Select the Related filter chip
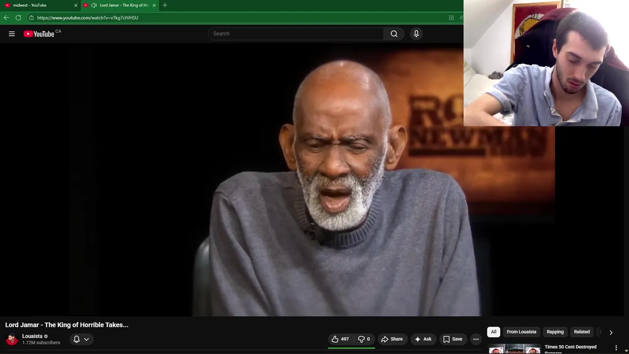 582,332
